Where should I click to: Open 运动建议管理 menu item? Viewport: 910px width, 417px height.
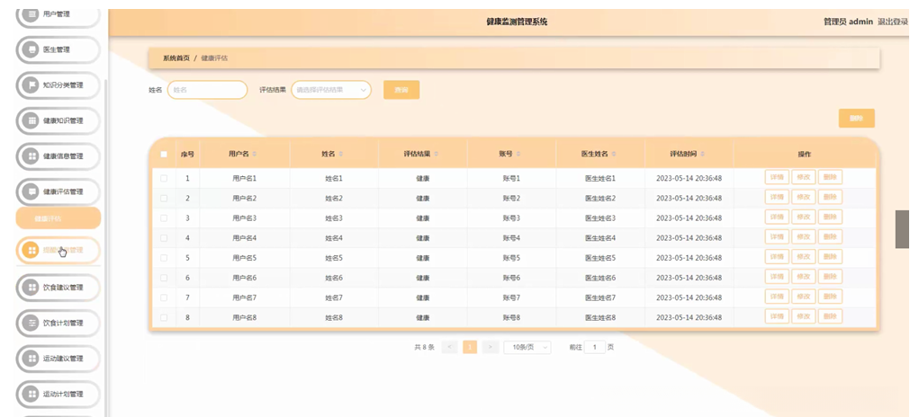point(58,359)
